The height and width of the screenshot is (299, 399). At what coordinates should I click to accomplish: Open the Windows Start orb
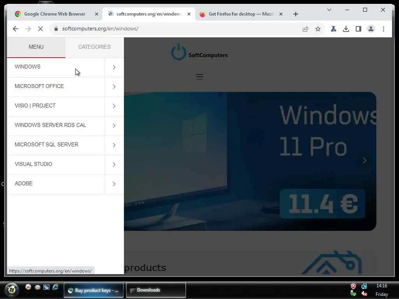coord(11,290)
